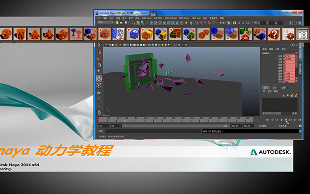Click the 平移 X value field -27.24
This screenshot has height=194, width=310.
290,56
